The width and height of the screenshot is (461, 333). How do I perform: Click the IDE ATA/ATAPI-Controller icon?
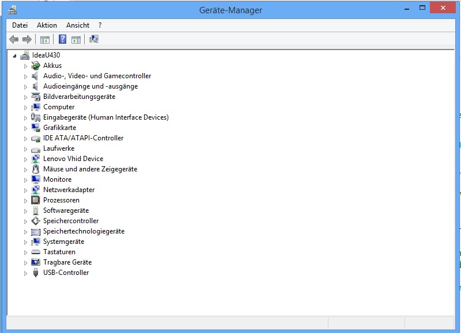[x=36, y=138]
